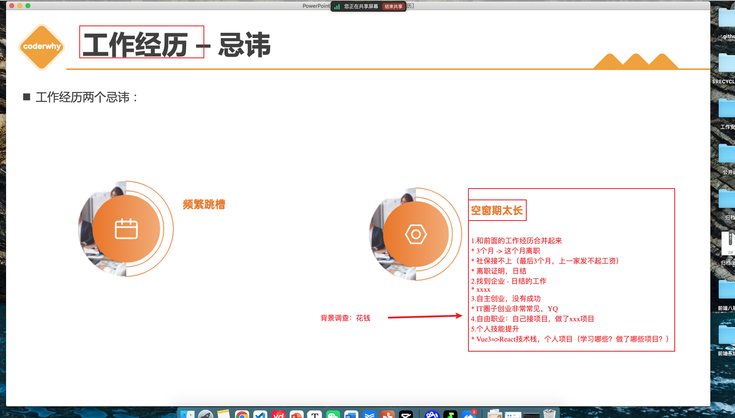Open WeChat from the Dock

(333, 415)
